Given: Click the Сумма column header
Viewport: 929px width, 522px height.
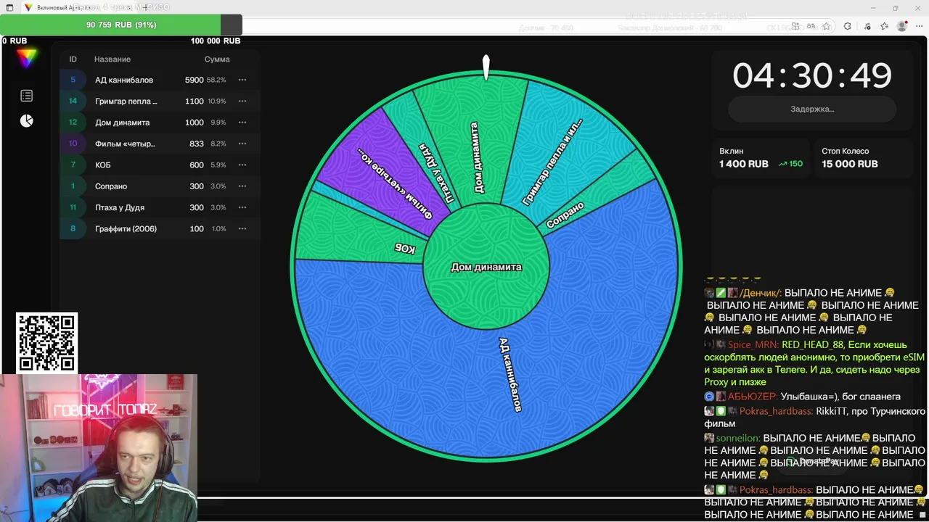Looking at the screenshot, I should [x=217, y=59].
